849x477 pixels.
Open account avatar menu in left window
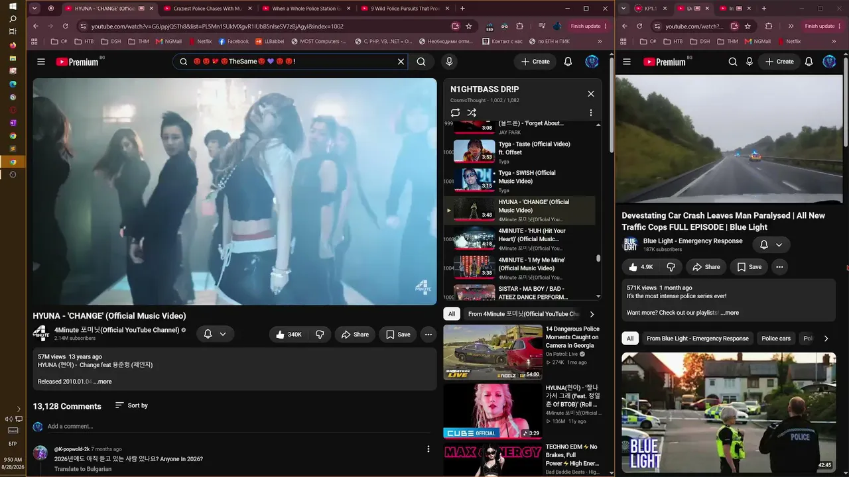click(592, 62)
